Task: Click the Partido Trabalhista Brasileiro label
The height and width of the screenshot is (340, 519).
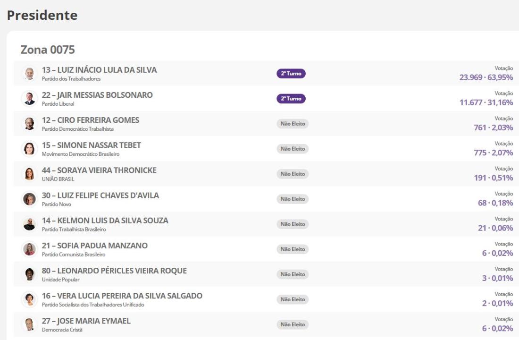Action: click(74, 229)
